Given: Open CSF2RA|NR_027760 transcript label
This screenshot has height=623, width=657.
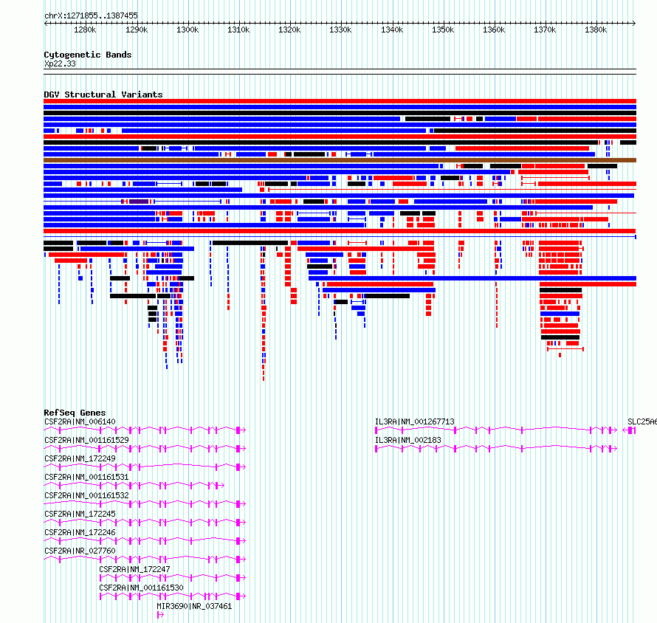Looking at the screenshot, I should pyautogui.click(x=80, y=551).
